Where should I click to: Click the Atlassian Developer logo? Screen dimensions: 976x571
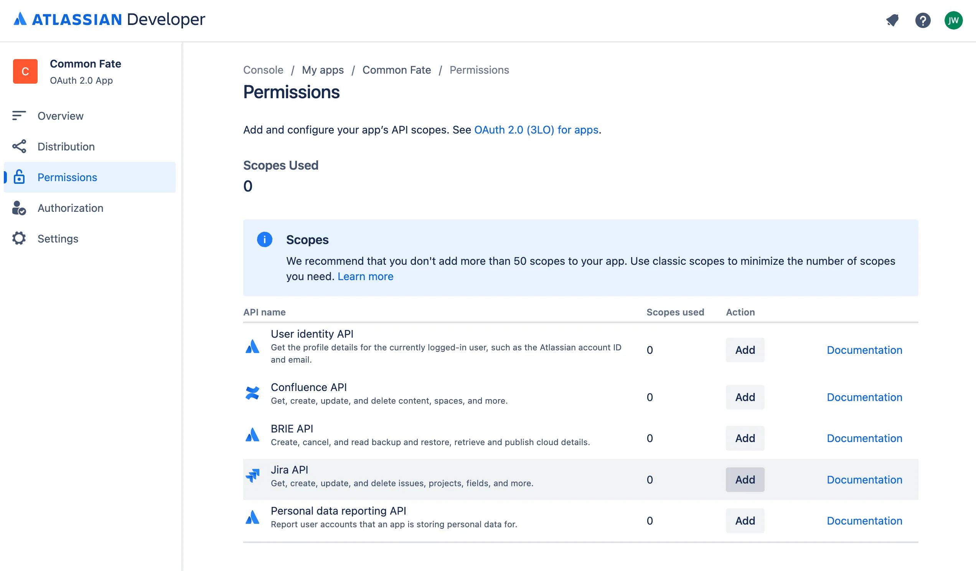tap(109, 19)
